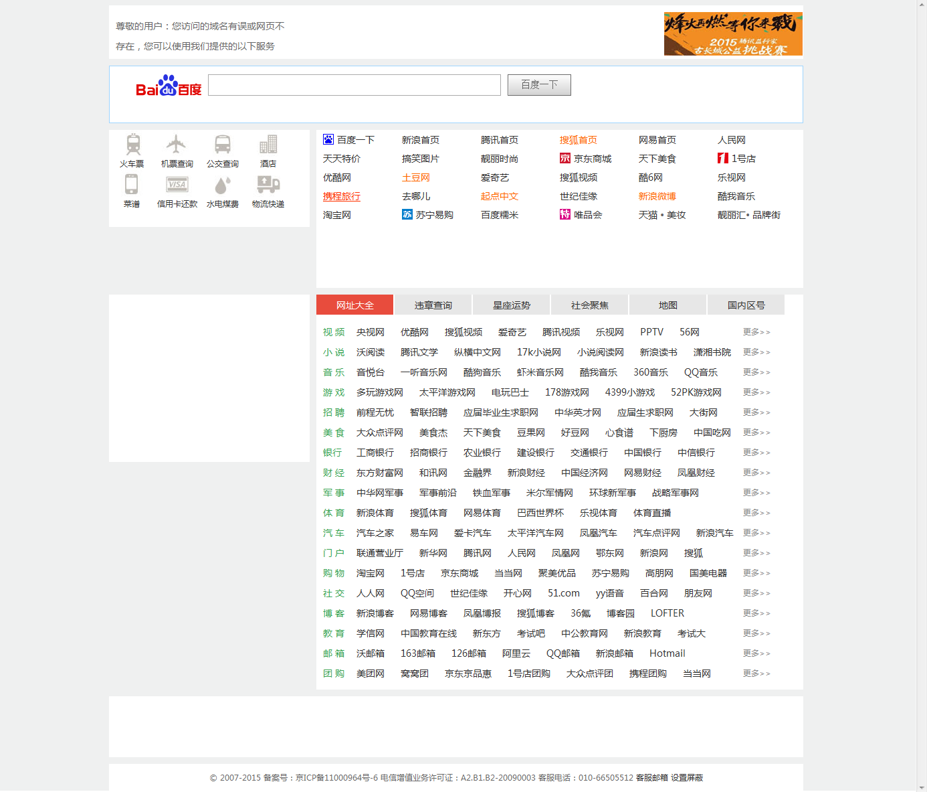Open the 物流快递 delivery truck icon
Screen dimensions: 927x792
coord(268,184)
